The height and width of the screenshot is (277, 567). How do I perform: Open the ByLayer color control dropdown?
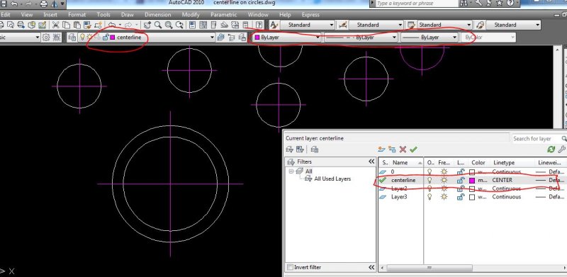[318, 38]
